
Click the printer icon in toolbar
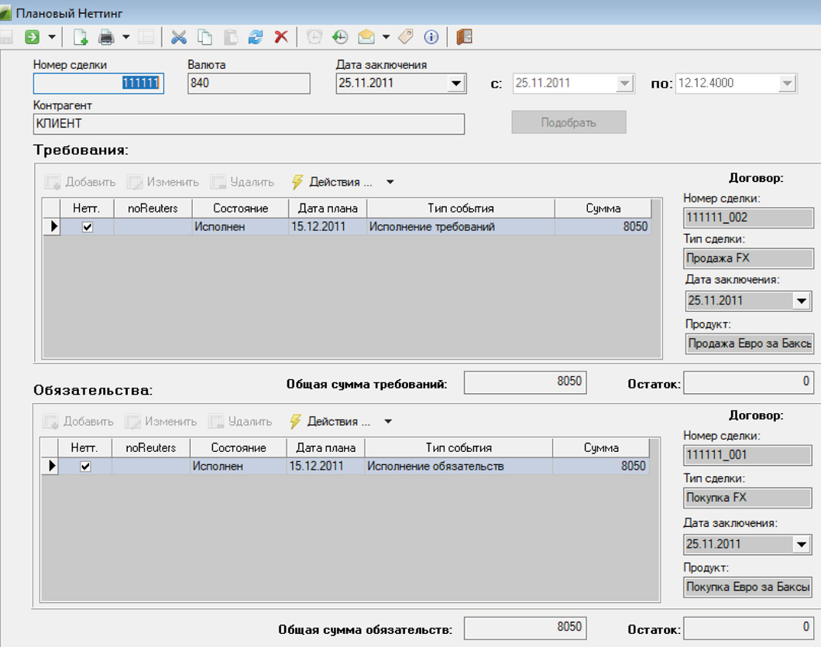click(106, 36)
